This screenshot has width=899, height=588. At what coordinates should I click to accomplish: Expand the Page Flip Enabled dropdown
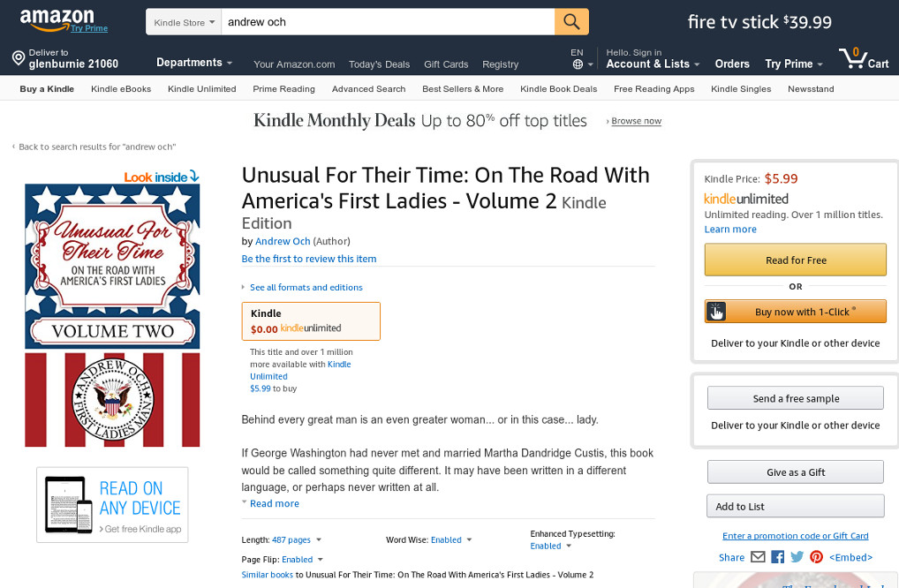[x=319, y=560]
